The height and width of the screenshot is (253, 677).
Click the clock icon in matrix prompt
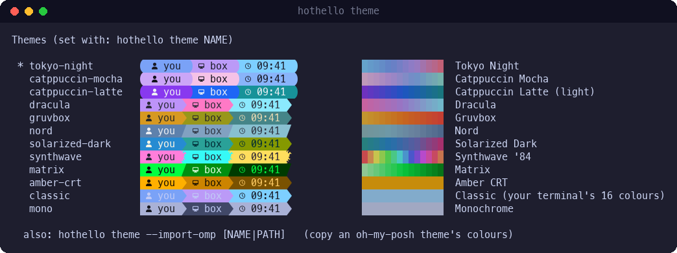pyautogui.click(x=242, y=170)
